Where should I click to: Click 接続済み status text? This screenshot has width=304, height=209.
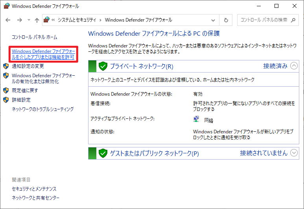(275, 66)
